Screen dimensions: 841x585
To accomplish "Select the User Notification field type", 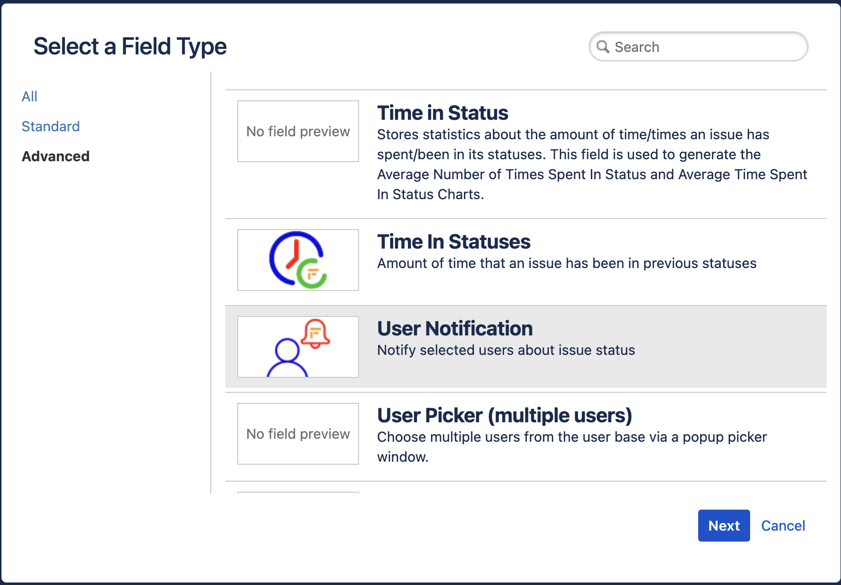I will (x=454, y=328).
